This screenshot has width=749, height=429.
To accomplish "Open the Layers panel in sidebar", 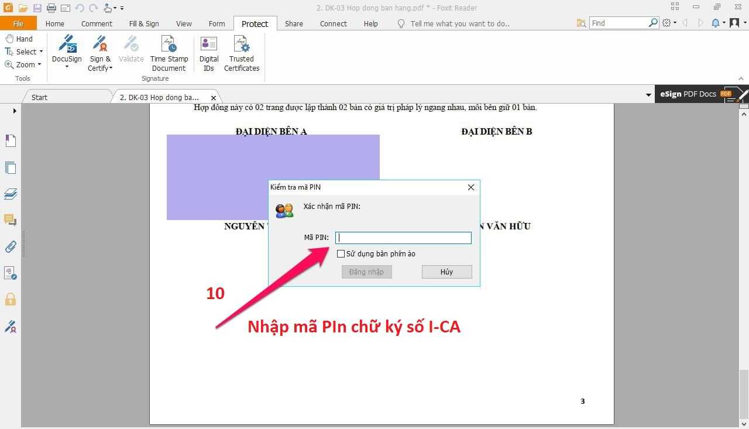I will pos(11,194).
